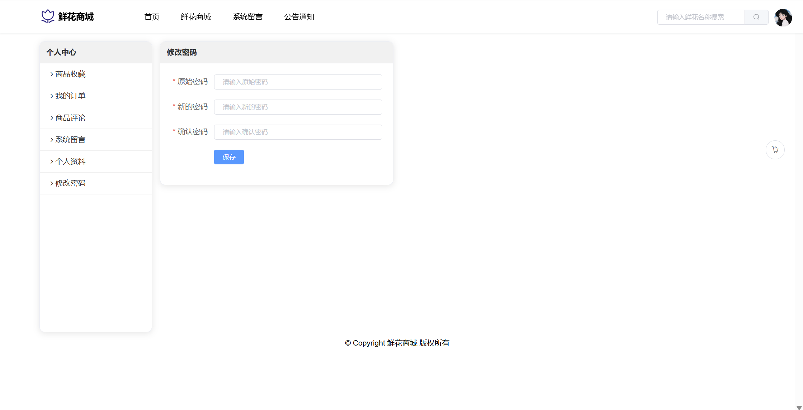Open 系统留言 in top navigation
This screenshot has height=410, width=803.
(x=247, y=17)
